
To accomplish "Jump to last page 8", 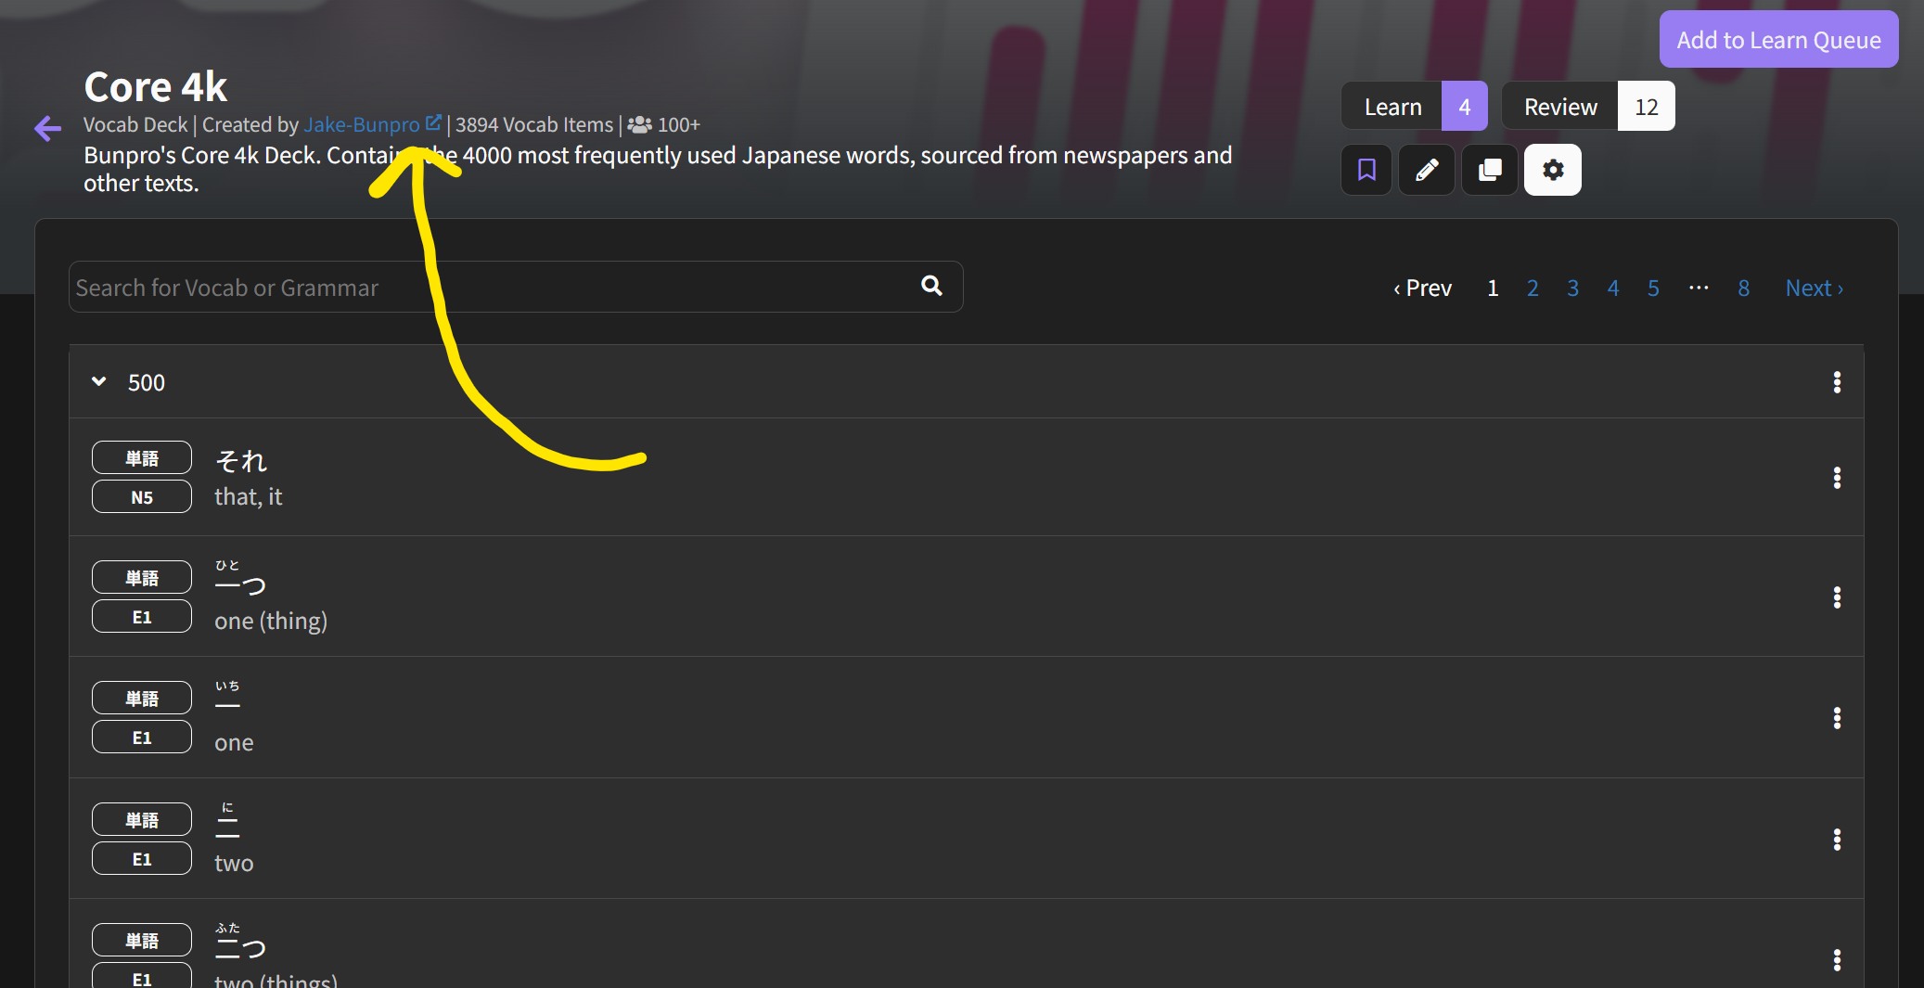I will [1743, 289].
